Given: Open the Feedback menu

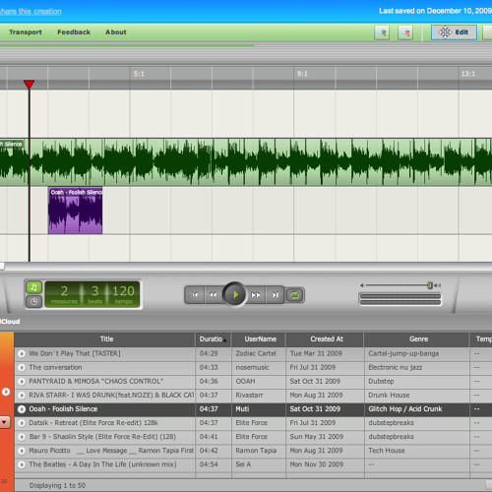Looking at the screenshot, I should [74, 32].
